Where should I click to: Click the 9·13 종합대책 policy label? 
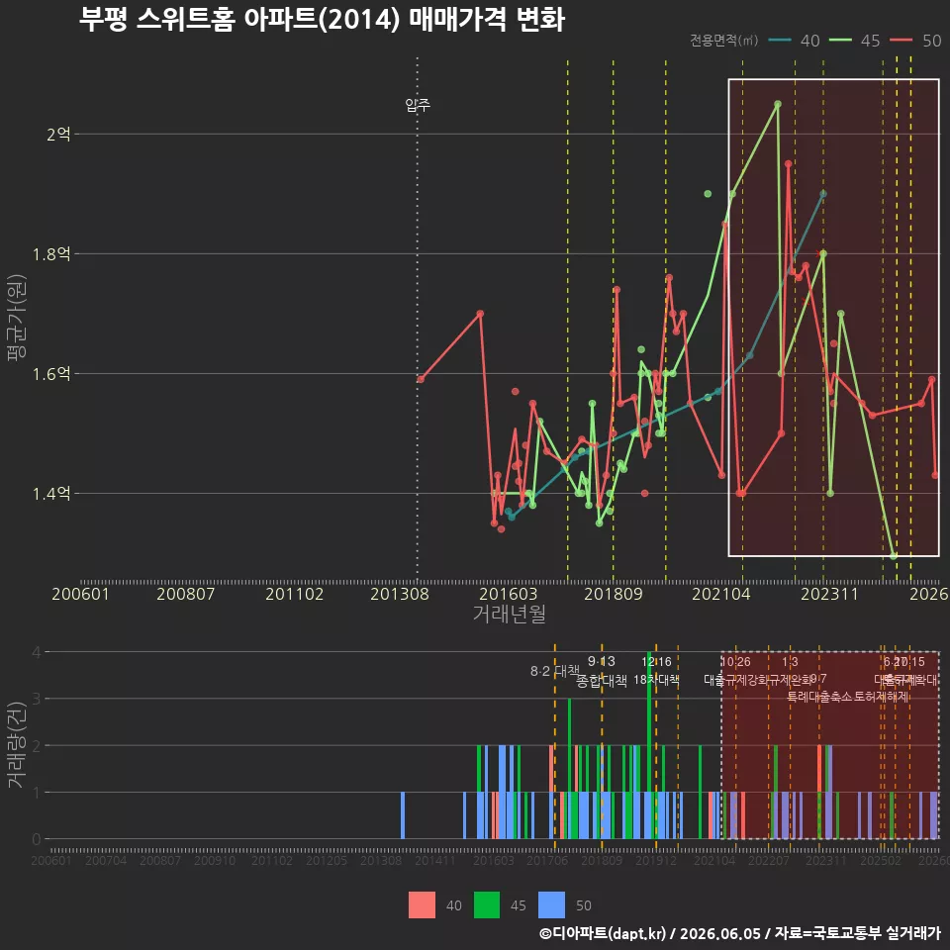pyautogui.click(x=601, y=671)
